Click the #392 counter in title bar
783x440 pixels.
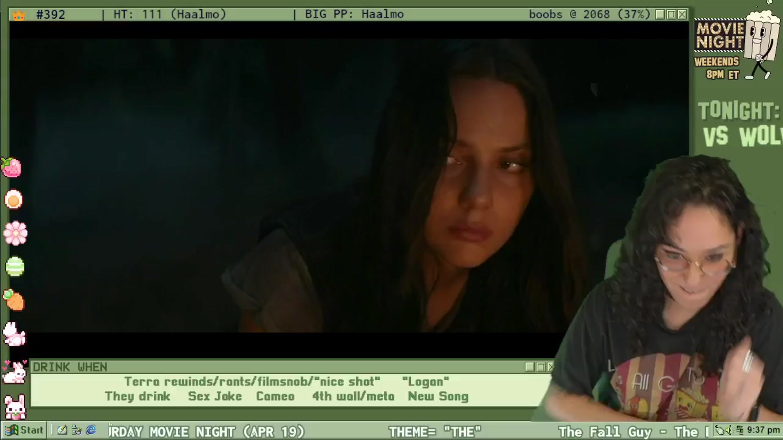point(51,15)
